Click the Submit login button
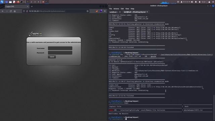The width and height of the screenshot is (215, 121). tap(52, 57)
